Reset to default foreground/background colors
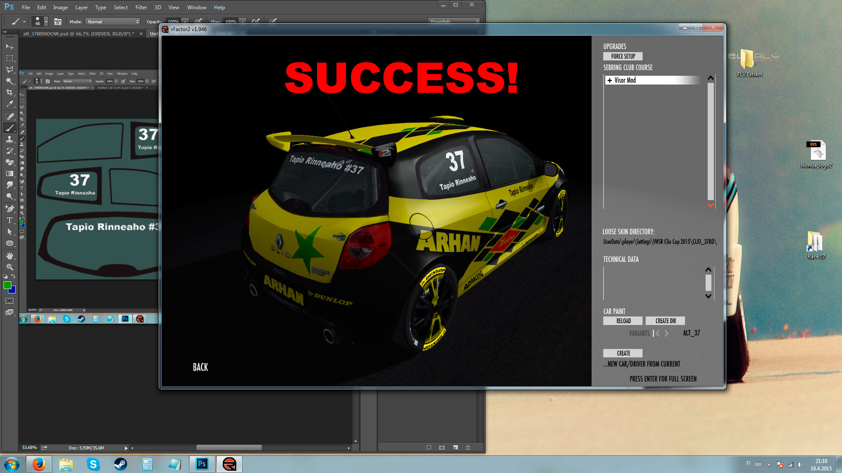 [5, 276]
